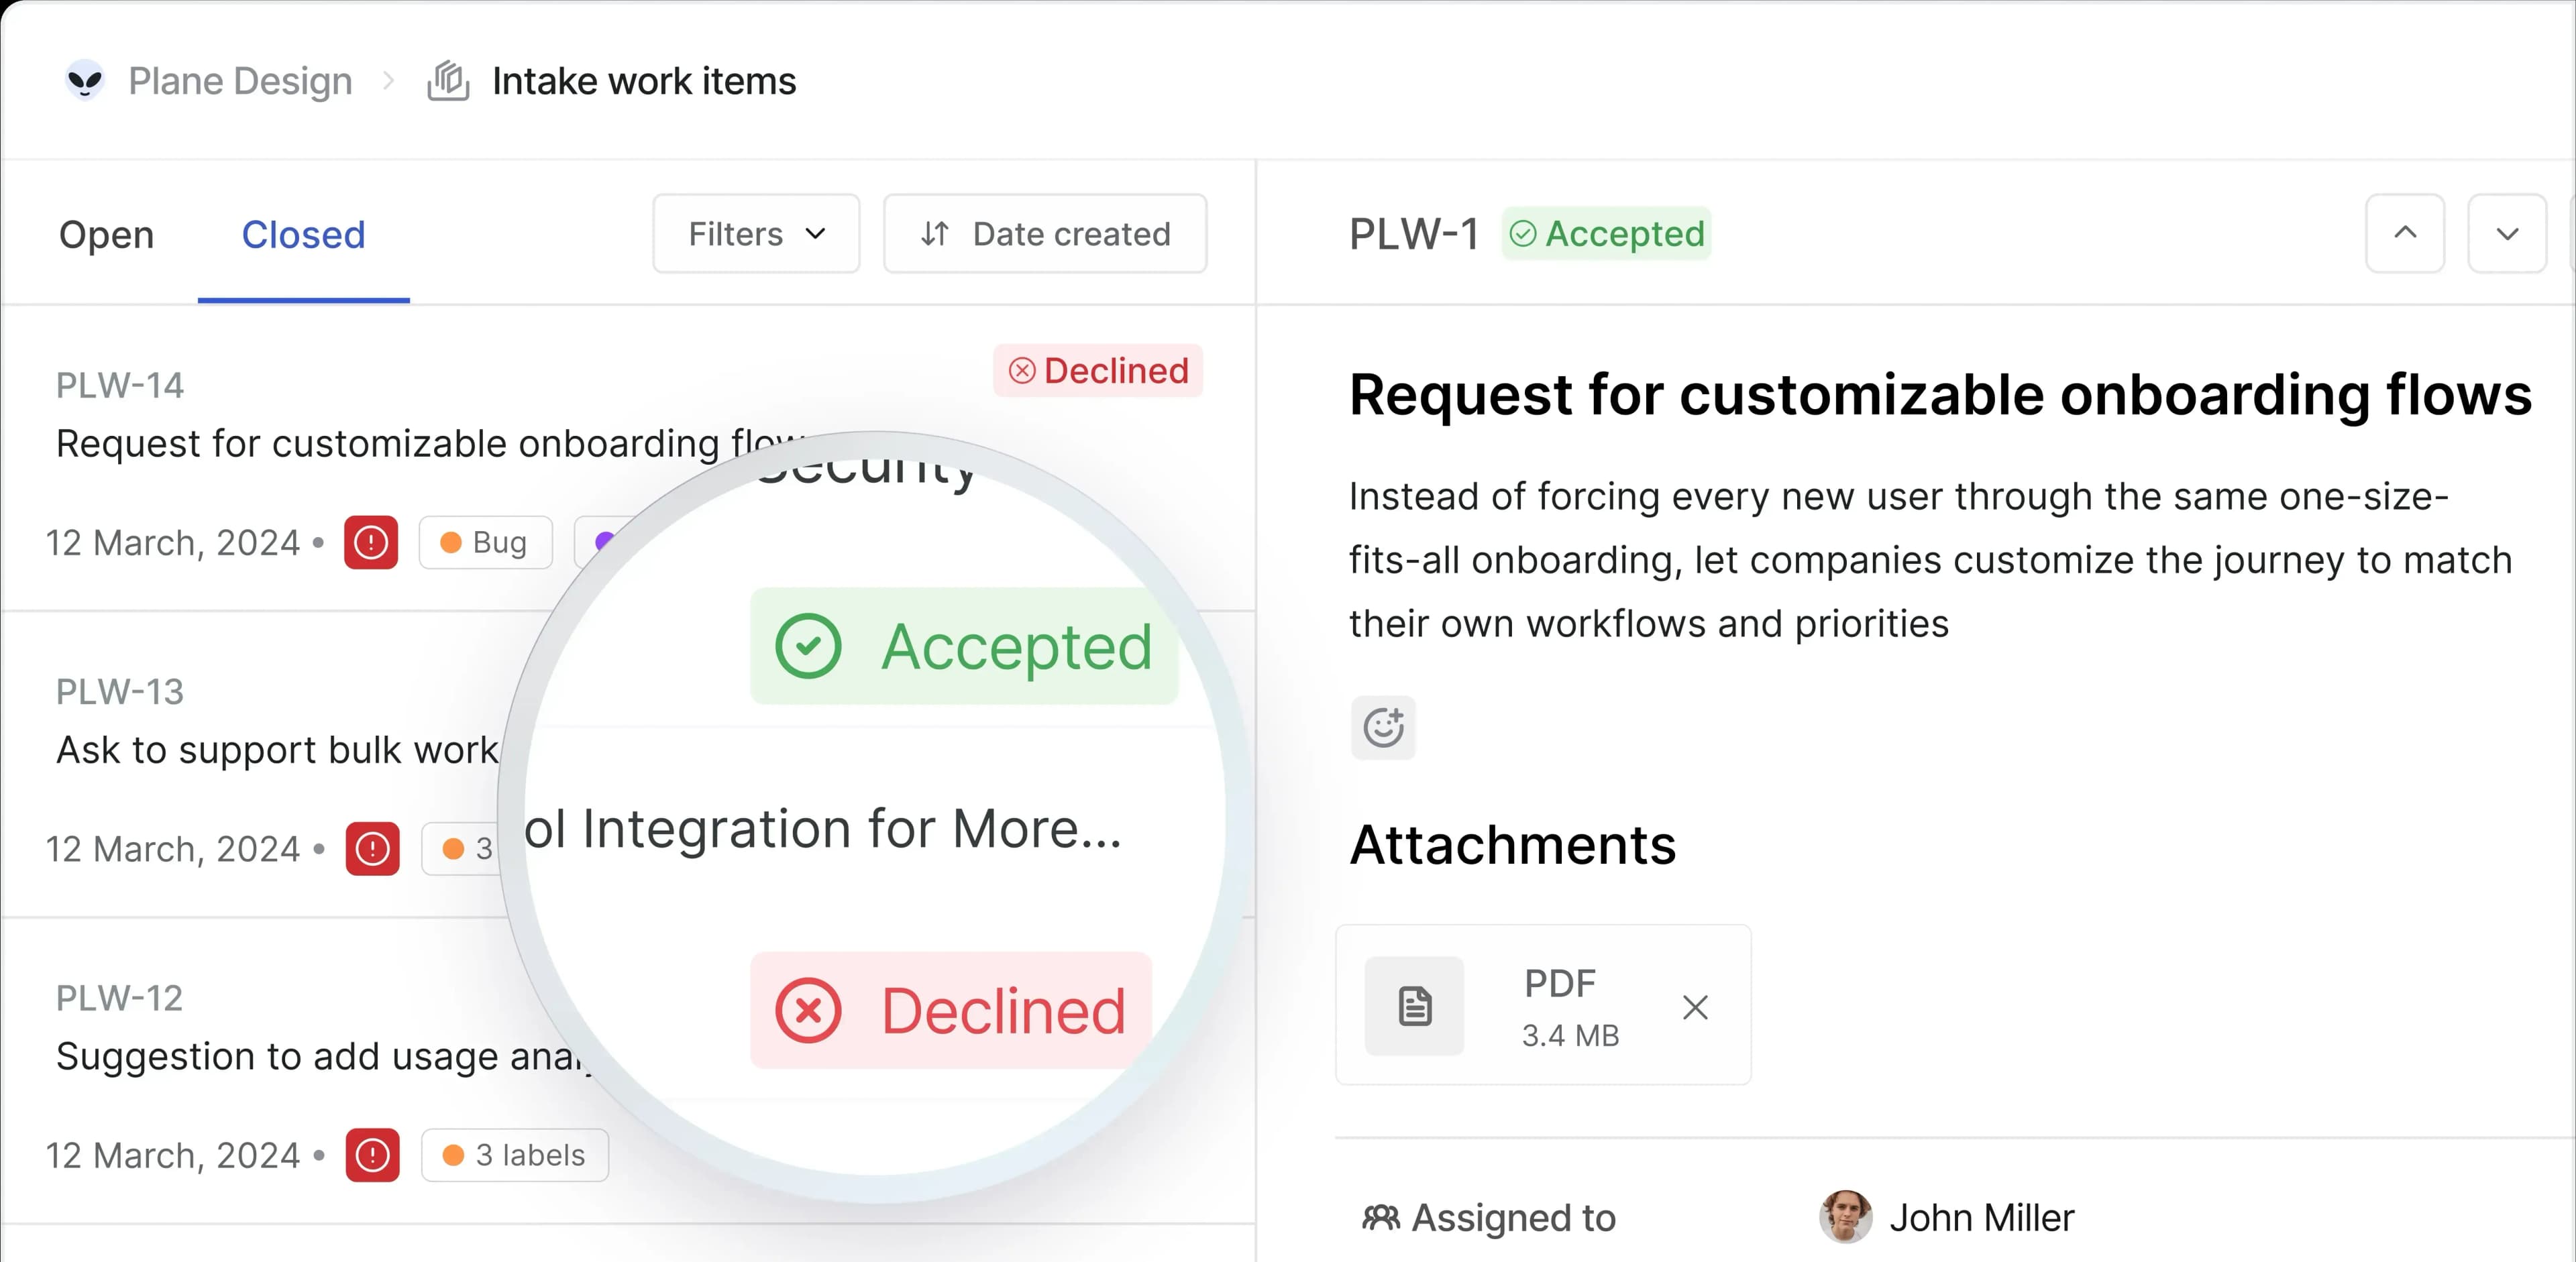The image size is (2576, 1262).
Task: Click the 3 labels badge on PLW-12
Action: pos(515,1155)
